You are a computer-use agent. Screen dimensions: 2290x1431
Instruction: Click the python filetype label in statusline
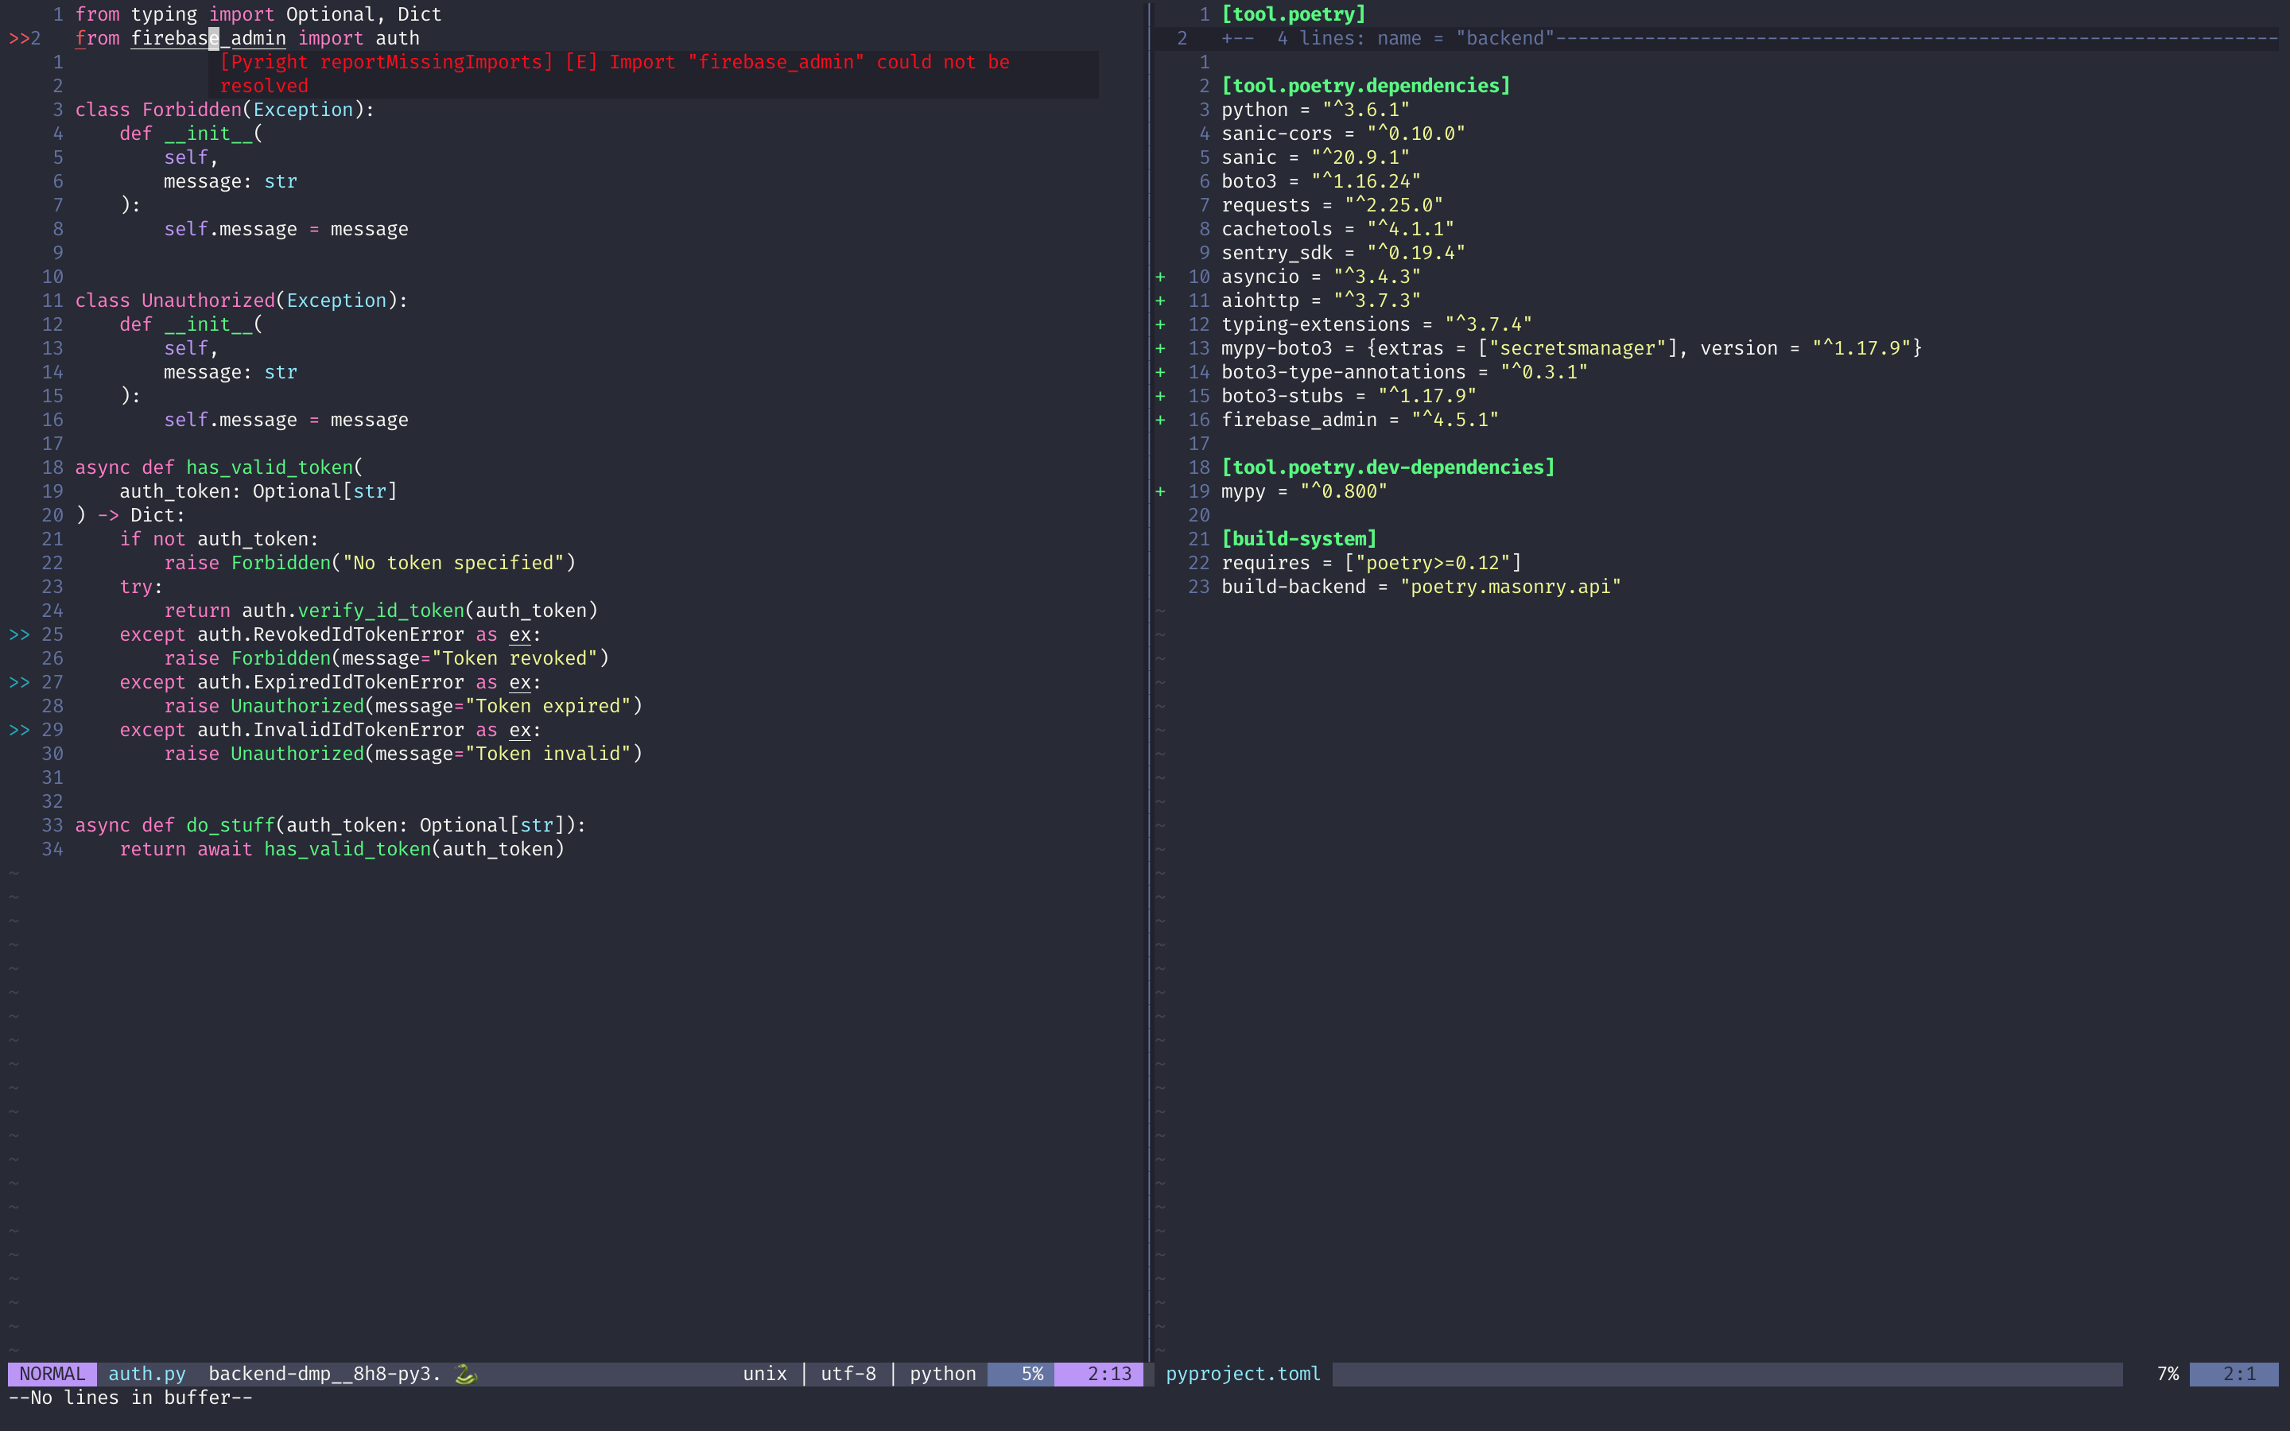point(942,1373)
